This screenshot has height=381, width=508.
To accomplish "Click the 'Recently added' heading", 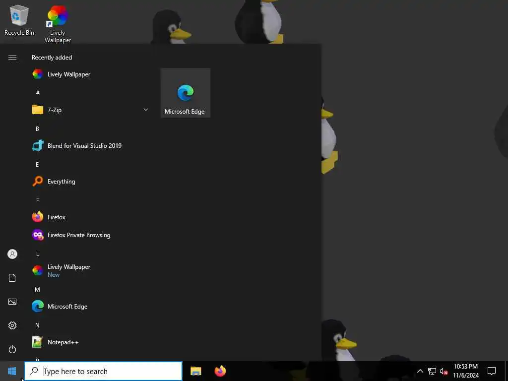I will (52, 58).
